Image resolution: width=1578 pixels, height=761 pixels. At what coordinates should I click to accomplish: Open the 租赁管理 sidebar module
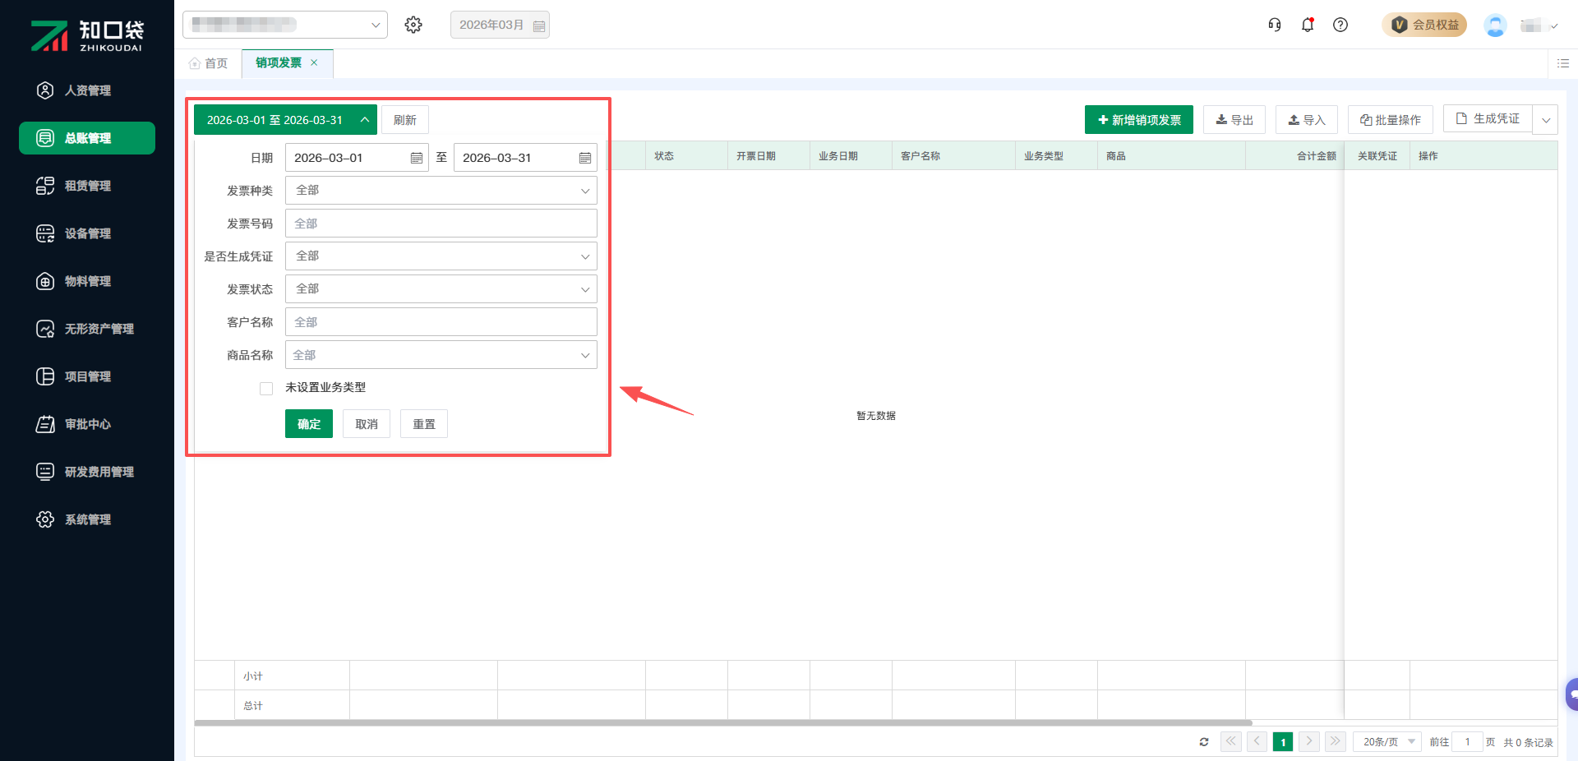(86, 186)
